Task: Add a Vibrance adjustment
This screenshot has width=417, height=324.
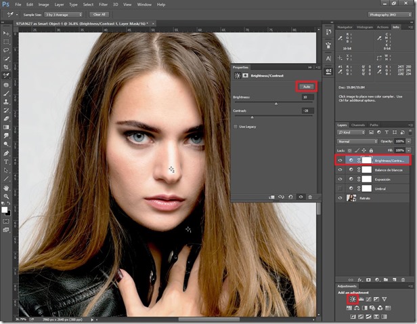Action: (385, 299)
